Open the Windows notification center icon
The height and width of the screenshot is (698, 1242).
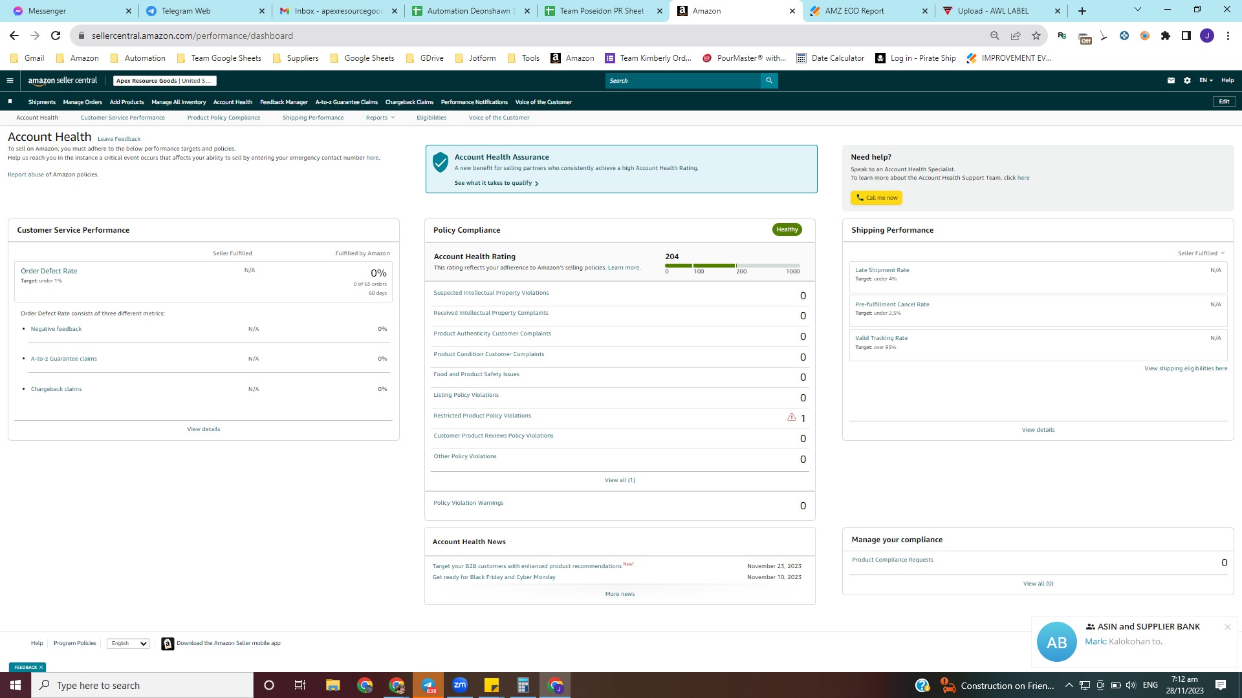coord(1221,685)
